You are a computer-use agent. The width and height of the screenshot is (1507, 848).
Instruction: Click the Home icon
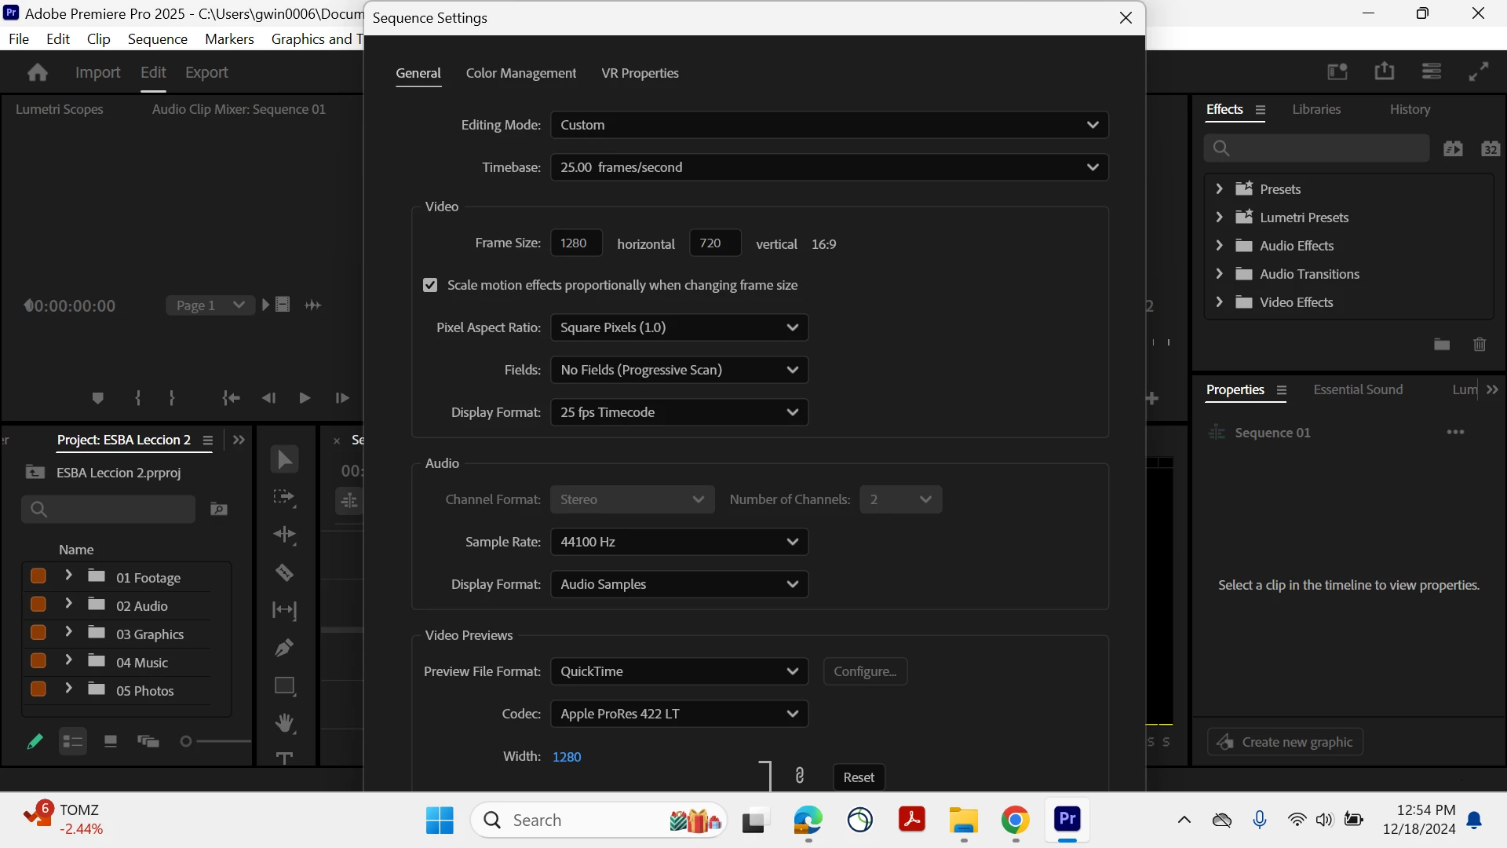click(37, 72)
